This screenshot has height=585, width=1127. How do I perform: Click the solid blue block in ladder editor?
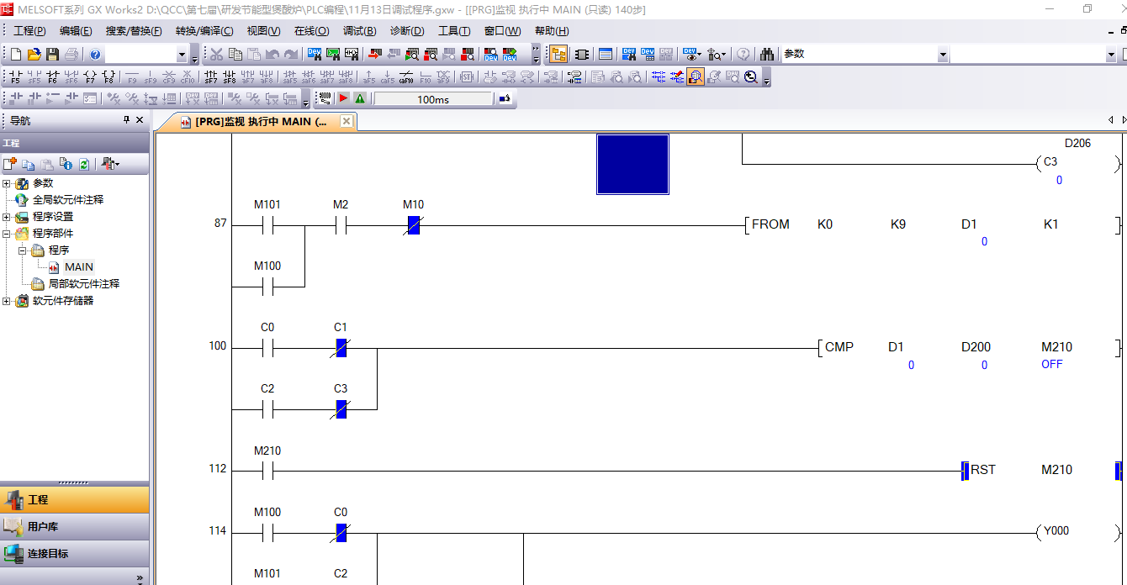[632, 164]
